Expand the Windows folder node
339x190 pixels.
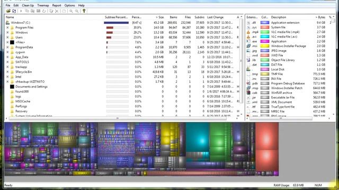[x=7, y=33]
